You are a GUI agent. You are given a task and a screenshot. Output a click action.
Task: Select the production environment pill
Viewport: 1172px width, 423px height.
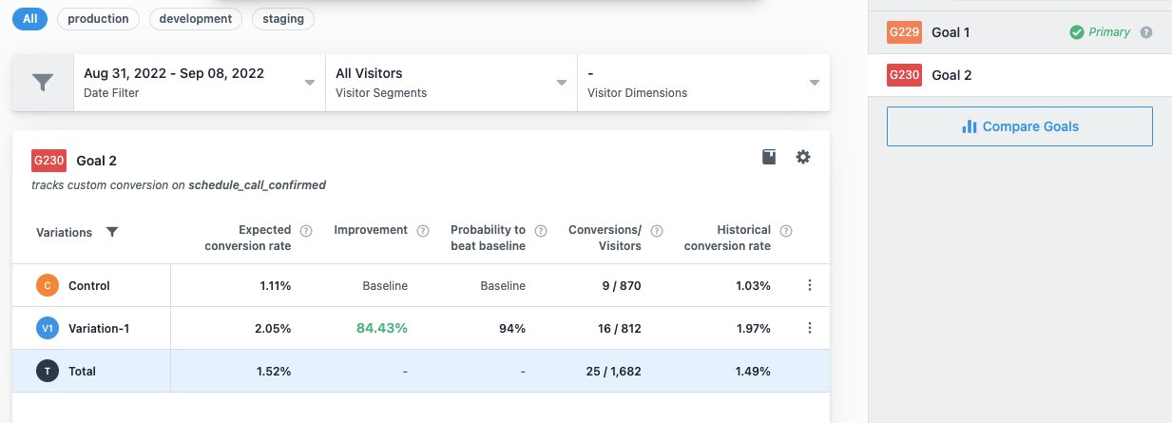pyautogui.click(x=99, y=19)
